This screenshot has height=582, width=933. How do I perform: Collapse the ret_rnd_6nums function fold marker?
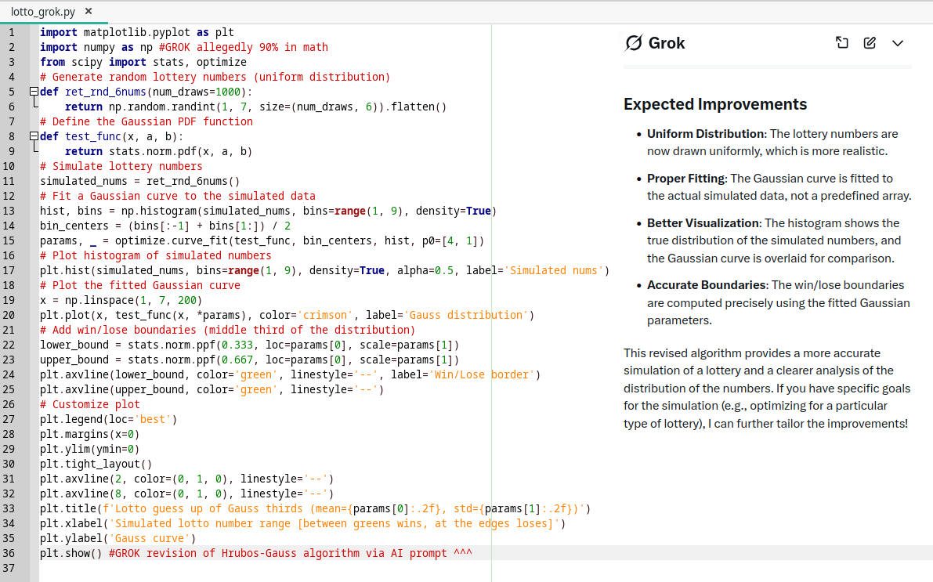pyautogui.click(x=33, y=92)
